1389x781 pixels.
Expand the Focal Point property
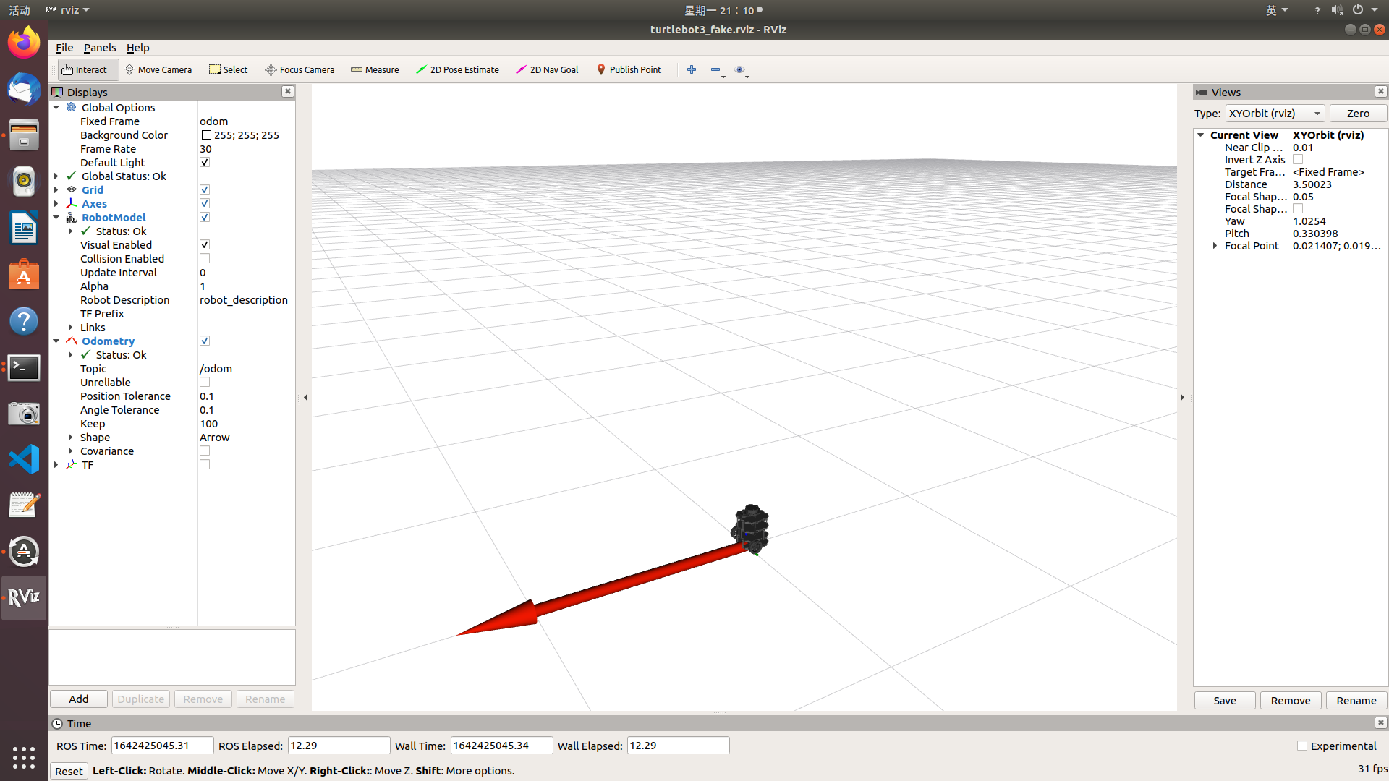[x=1215, y=245]
